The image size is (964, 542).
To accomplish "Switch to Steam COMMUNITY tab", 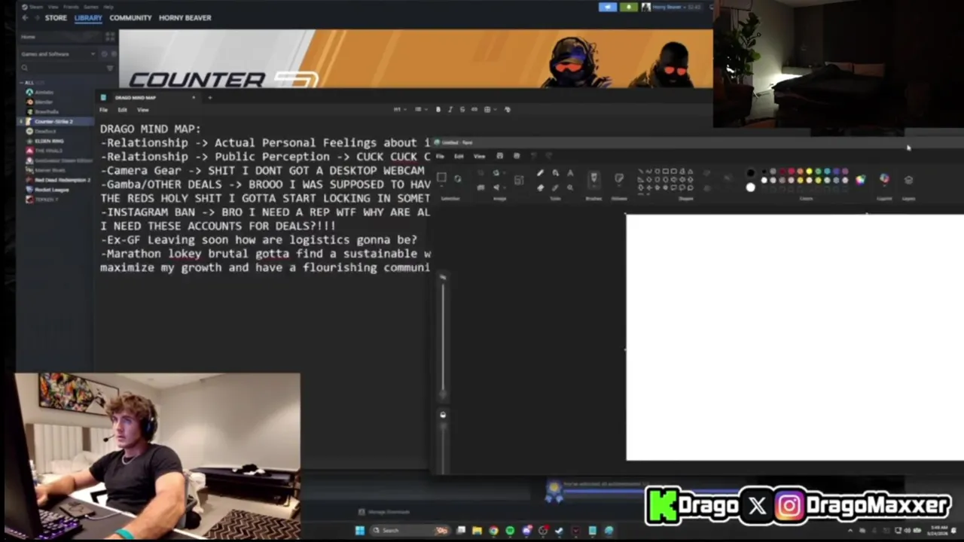I will coord(130,17).
